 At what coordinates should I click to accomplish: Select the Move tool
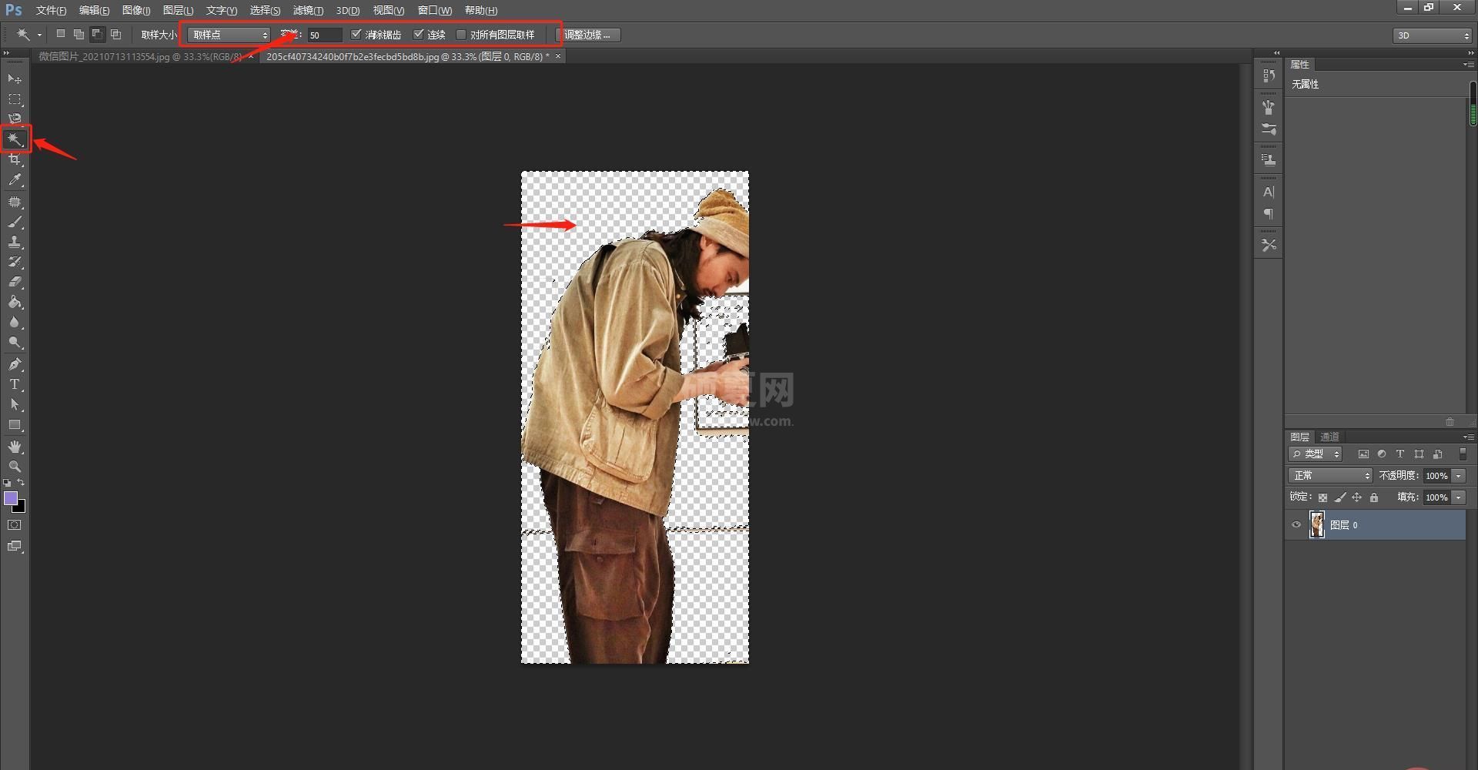15,79
